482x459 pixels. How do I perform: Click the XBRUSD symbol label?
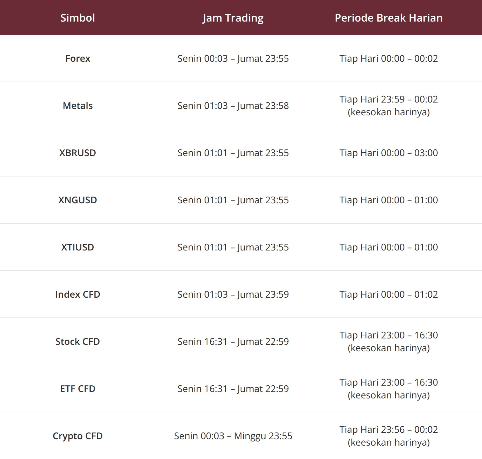pyautogui.click(x=78, y=153)
